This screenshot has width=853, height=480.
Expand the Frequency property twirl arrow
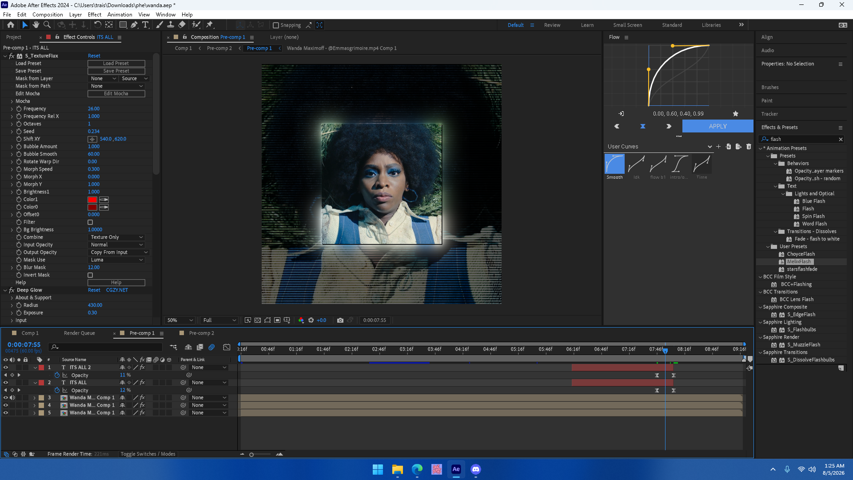pos(12,109)
